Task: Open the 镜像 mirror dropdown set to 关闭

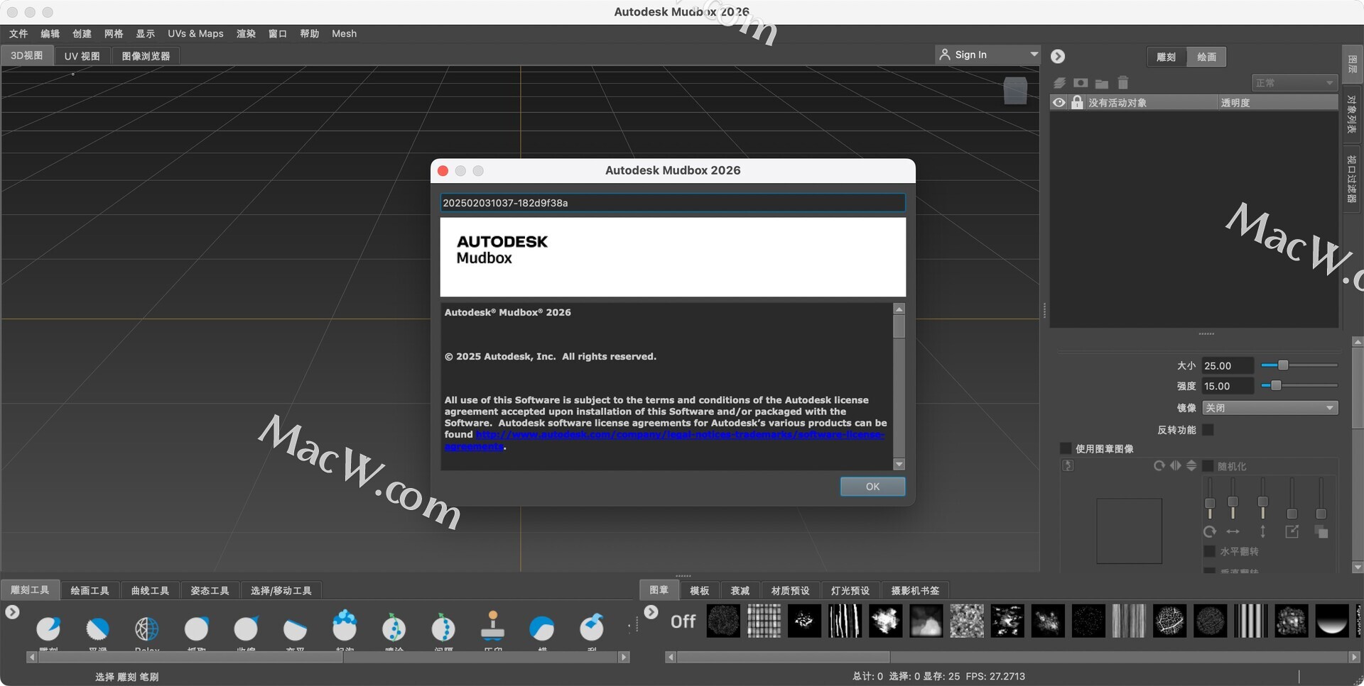Action: click(1270, 408)
